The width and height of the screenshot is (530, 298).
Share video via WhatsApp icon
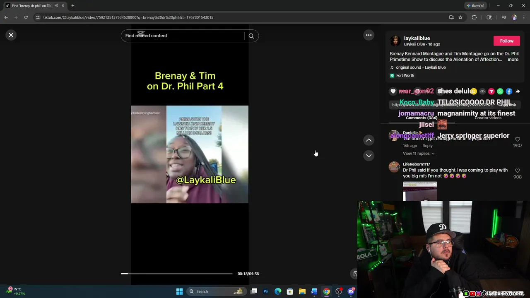pyautogui.click(x=500, y=91)
